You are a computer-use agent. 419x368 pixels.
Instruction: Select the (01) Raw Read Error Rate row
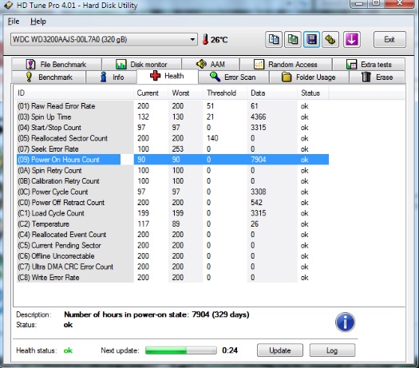172,106
